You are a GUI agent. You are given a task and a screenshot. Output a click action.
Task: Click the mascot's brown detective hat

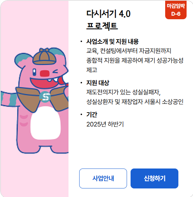coord(44,56)
